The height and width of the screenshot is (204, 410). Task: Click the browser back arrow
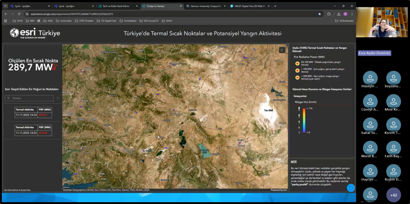[5, 14]
